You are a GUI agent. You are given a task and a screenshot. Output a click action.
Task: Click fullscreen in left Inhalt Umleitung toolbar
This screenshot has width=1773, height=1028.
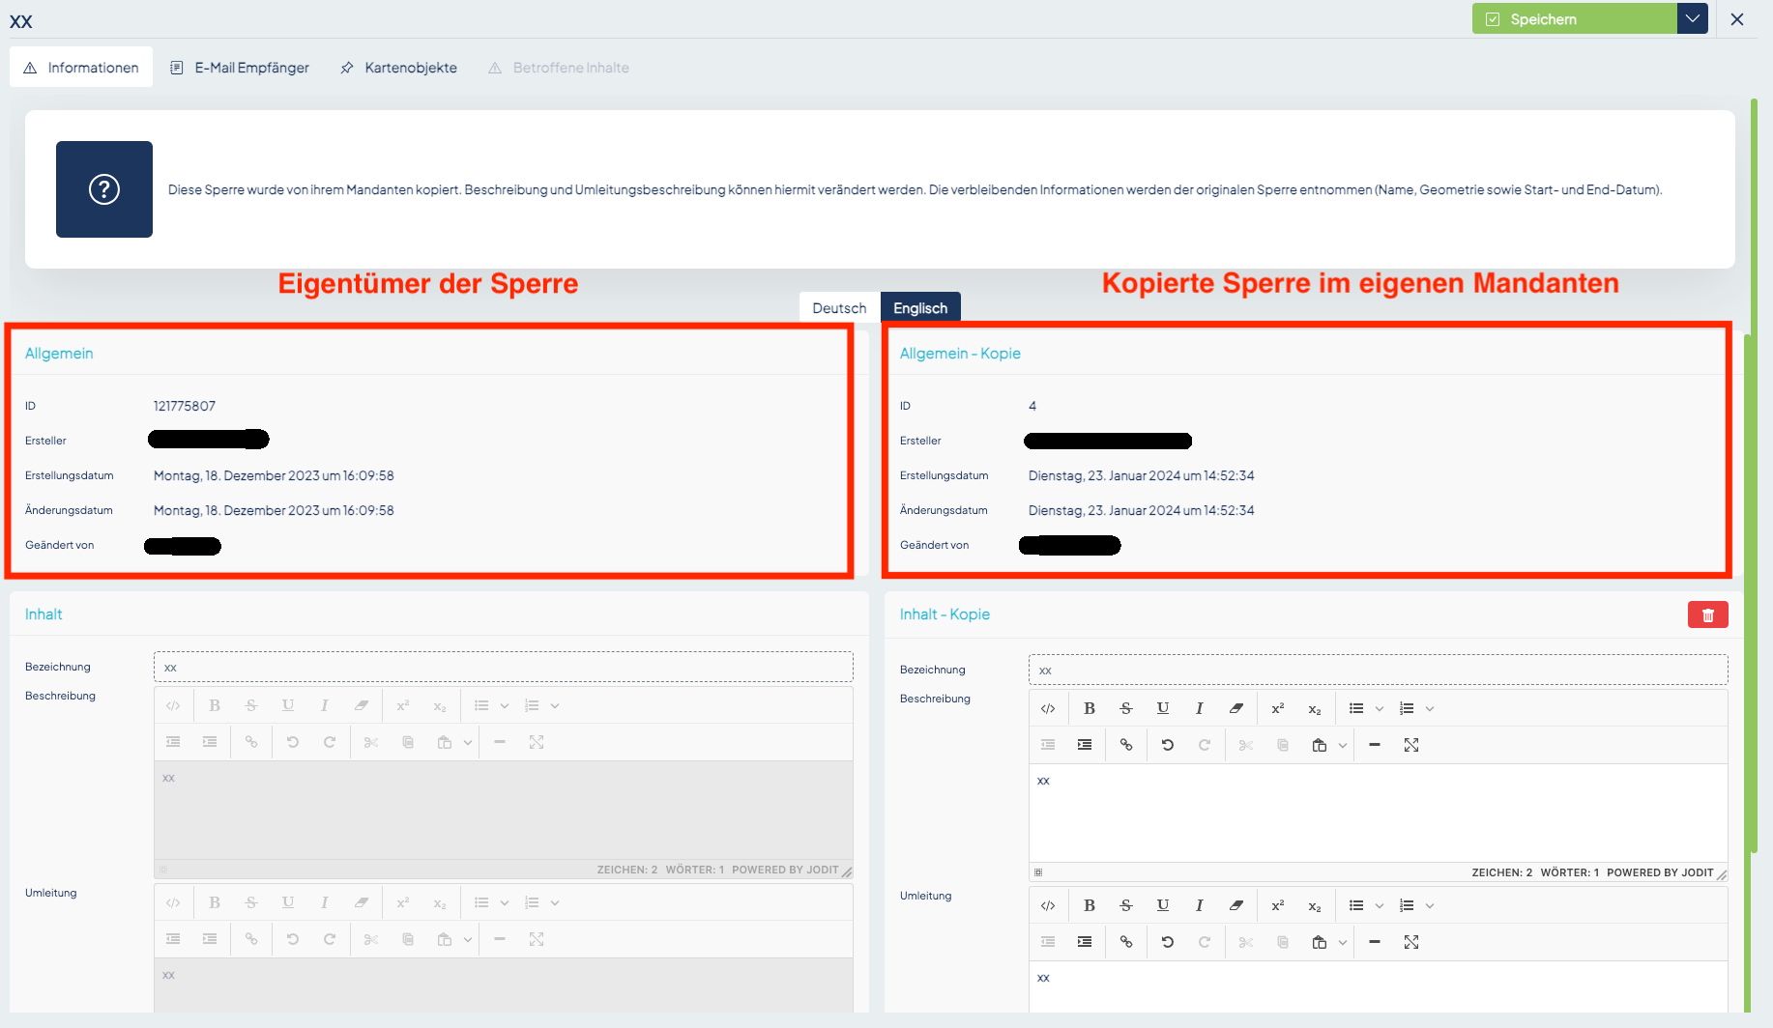[537, 939]
